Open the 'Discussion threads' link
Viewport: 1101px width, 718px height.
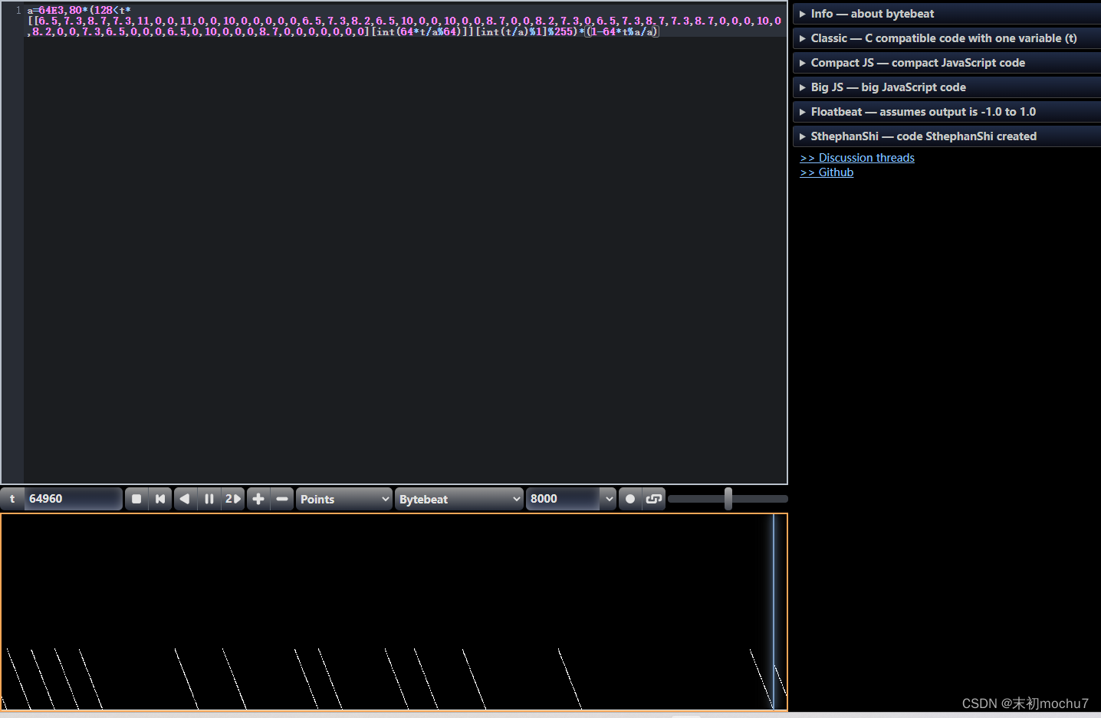[857, 158]
